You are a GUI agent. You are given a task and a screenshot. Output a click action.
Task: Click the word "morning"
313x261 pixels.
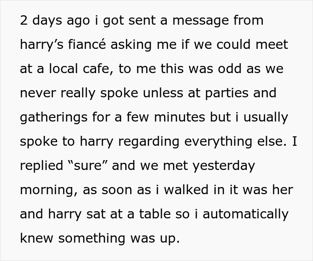(x=47, y=190)
